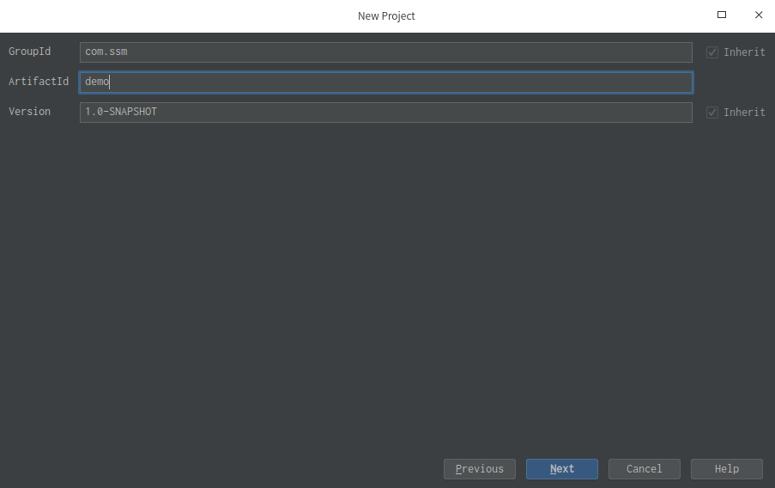Image resolution: width=775 pixels, height=488 pixels.
Task: Maximize the New Project window
Action: click(722, 15)
